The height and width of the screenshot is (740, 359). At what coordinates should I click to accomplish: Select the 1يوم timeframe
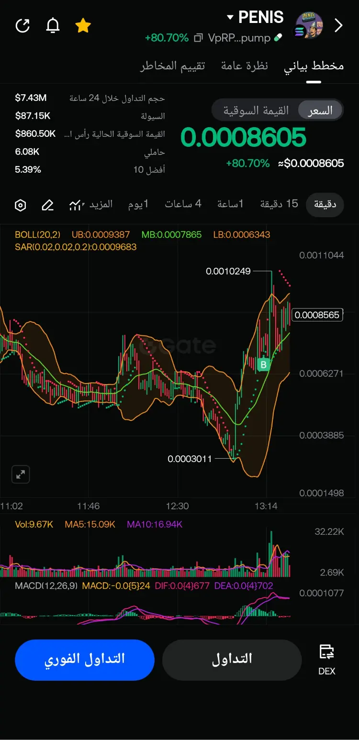click(x=138, y=204)
